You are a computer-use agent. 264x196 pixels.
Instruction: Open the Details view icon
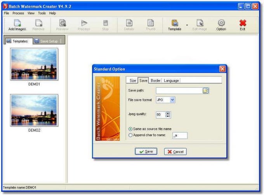pyautogui.click(x=129, y=23)
